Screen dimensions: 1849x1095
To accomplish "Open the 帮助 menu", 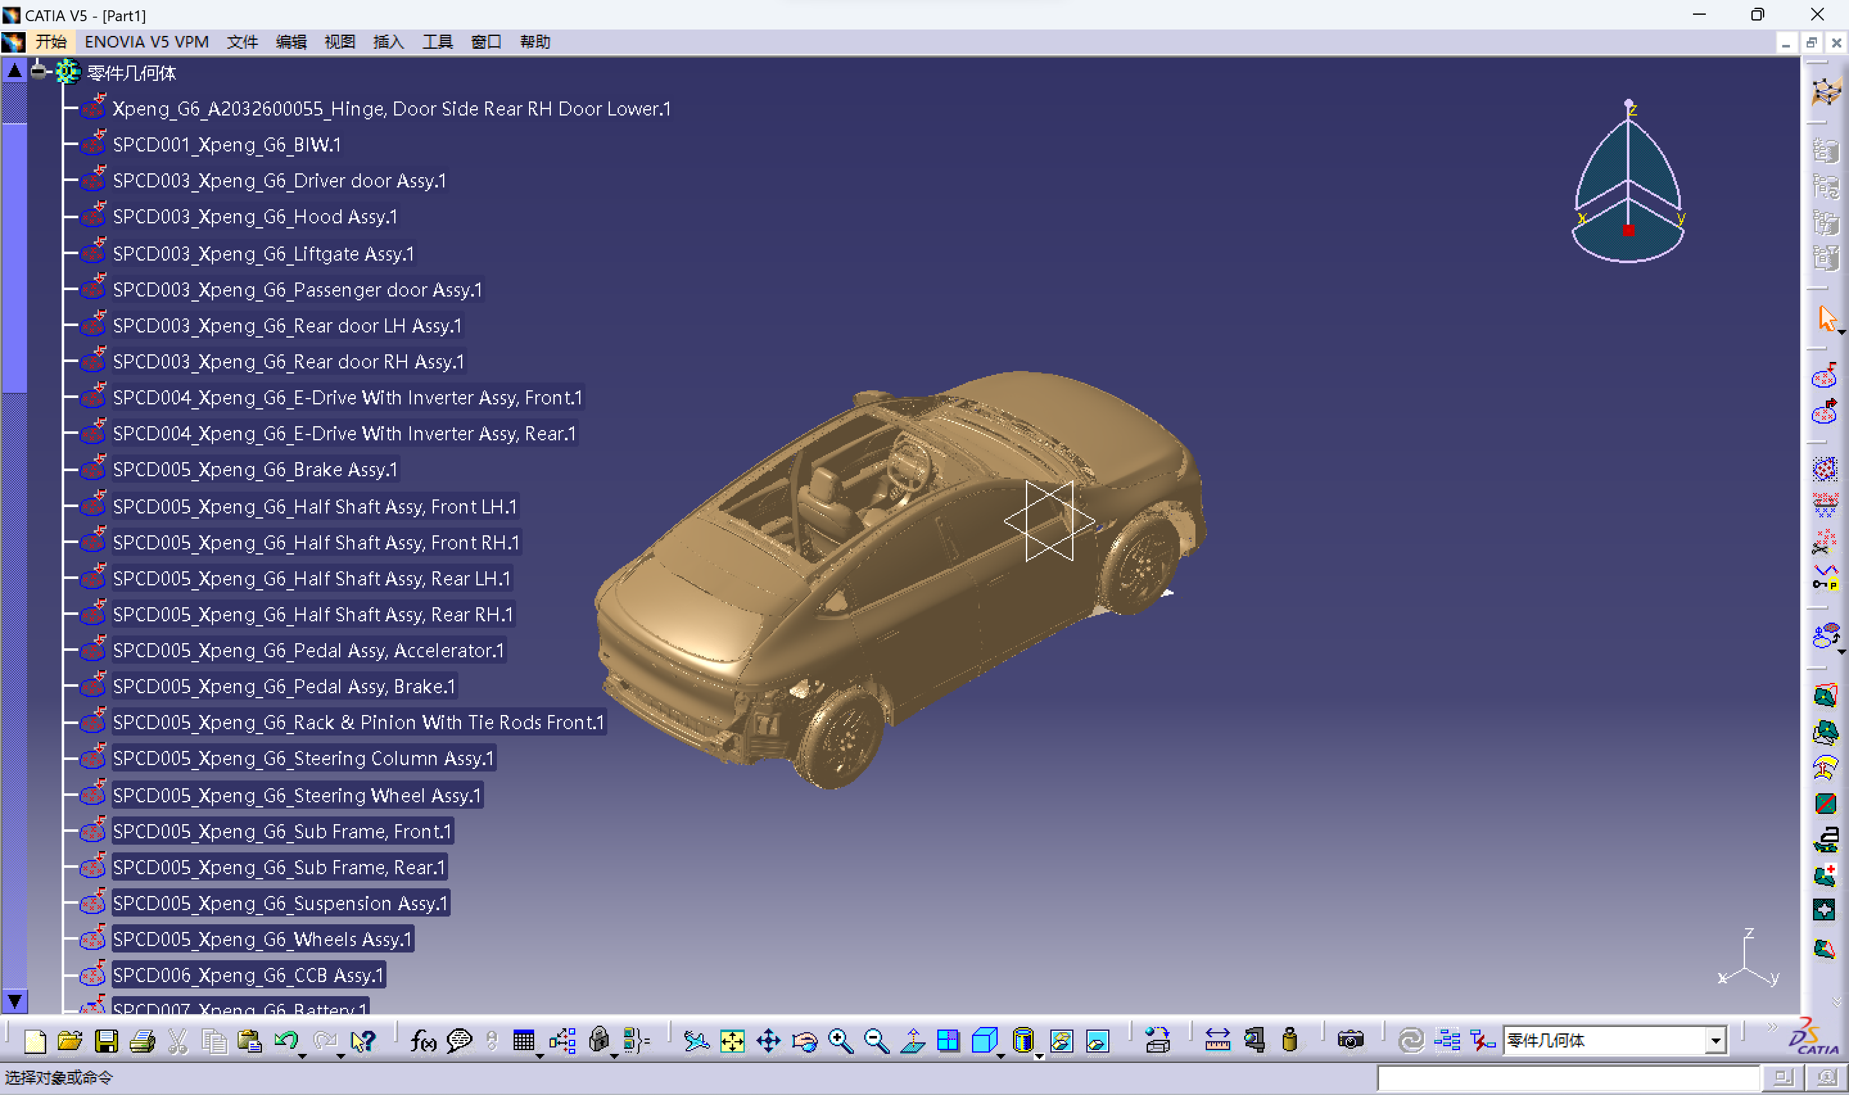I will [x=535, y=42].
